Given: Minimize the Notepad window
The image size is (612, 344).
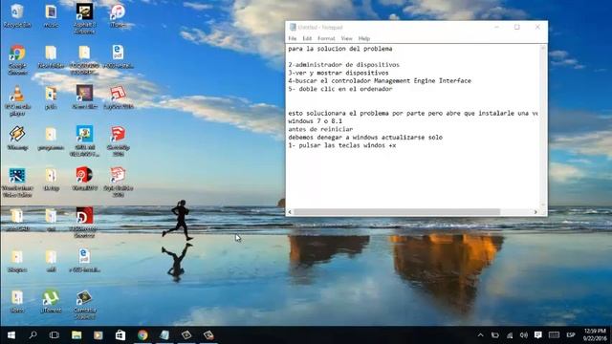Looking at the screenshot, I should click(x=496, y=27).
